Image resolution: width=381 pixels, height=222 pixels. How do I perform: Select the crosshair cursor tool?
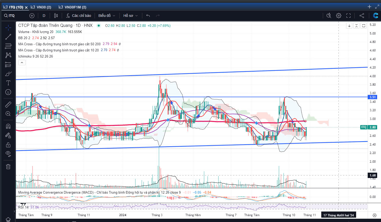[x=8, y=28]
